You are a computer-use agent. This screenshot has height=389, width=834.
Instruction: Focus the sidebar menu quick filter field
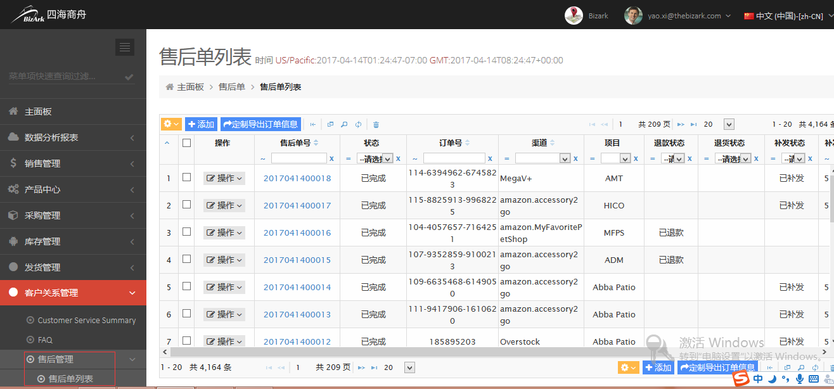(x=67, y=76)
